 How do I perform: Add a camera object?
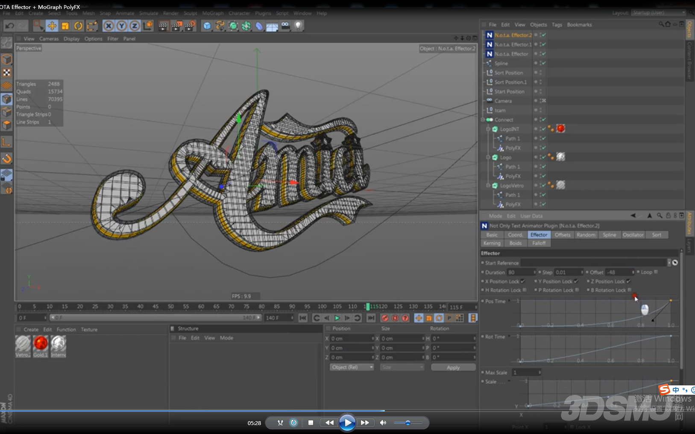[x=285, y=26]
